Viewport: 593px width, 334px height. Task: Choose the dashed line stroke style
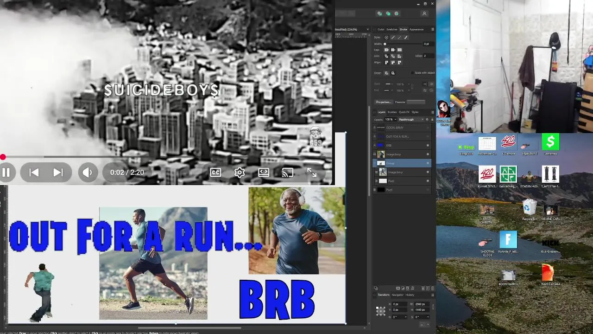[399, 38]
